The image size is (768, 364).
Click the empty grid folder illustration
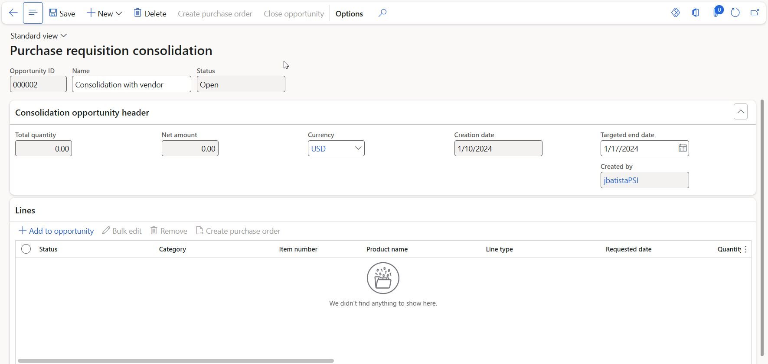point(383,278)
